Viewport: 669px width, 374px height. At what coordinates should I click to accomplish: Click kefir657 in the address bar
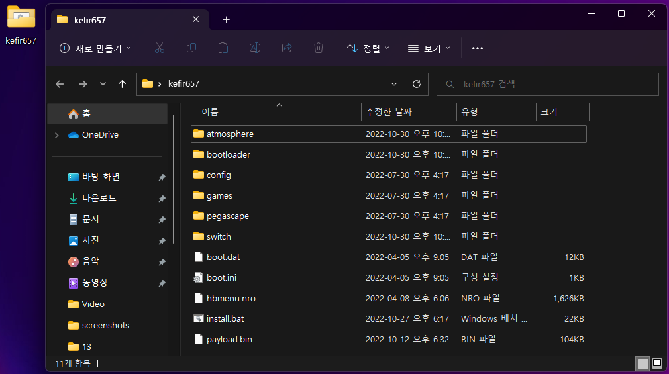(183, 84)
